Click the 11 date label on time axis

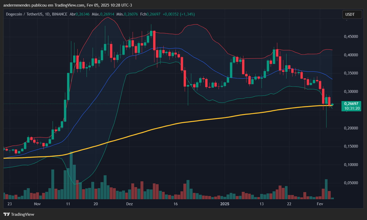click(x=68, y=204)
